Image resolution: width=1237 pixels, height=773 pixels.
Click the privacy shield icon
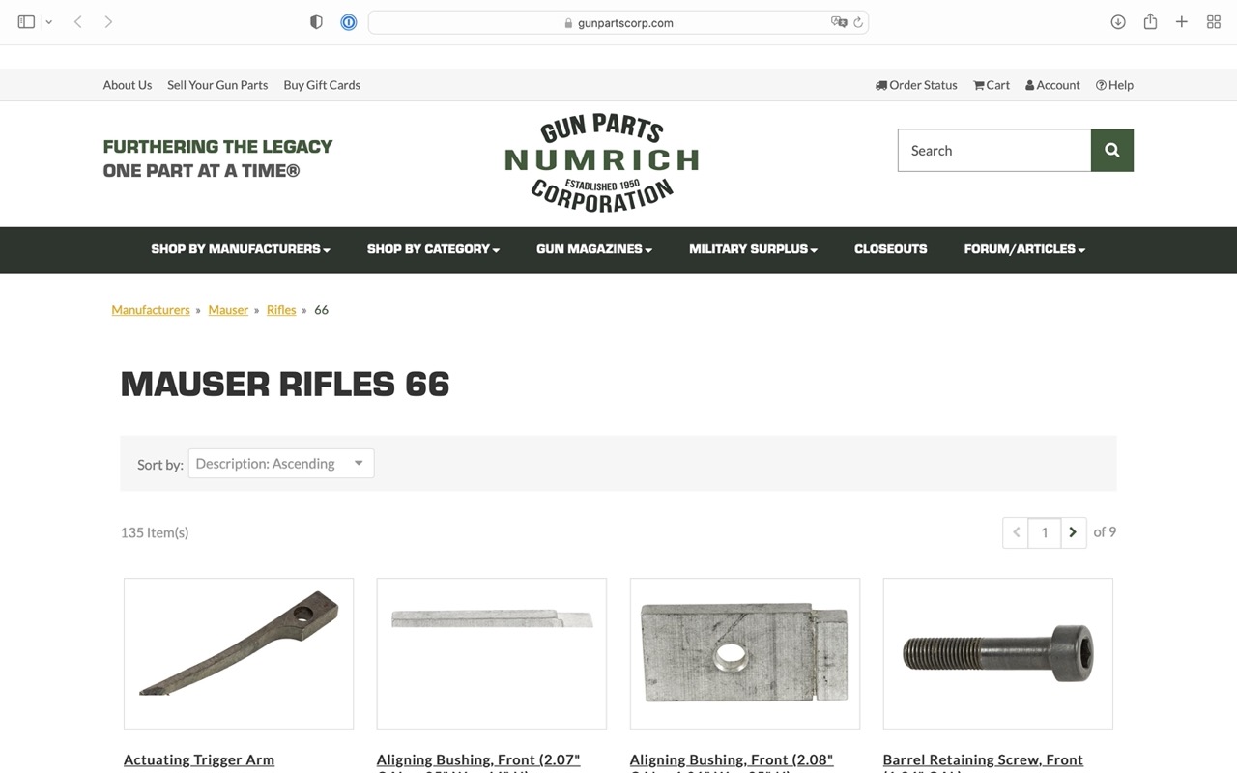[316, 21]
